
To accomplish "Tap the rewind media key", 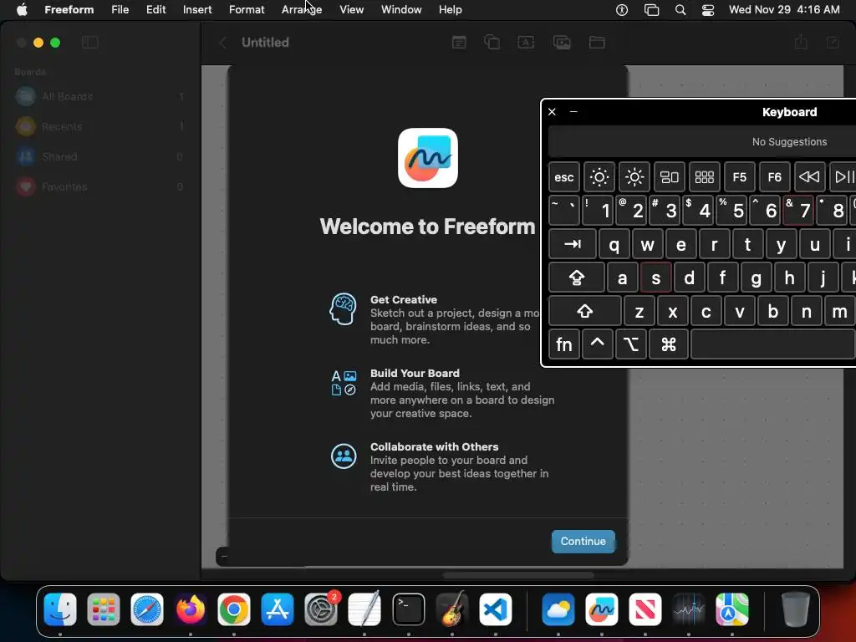I will (x=809, y=177).
